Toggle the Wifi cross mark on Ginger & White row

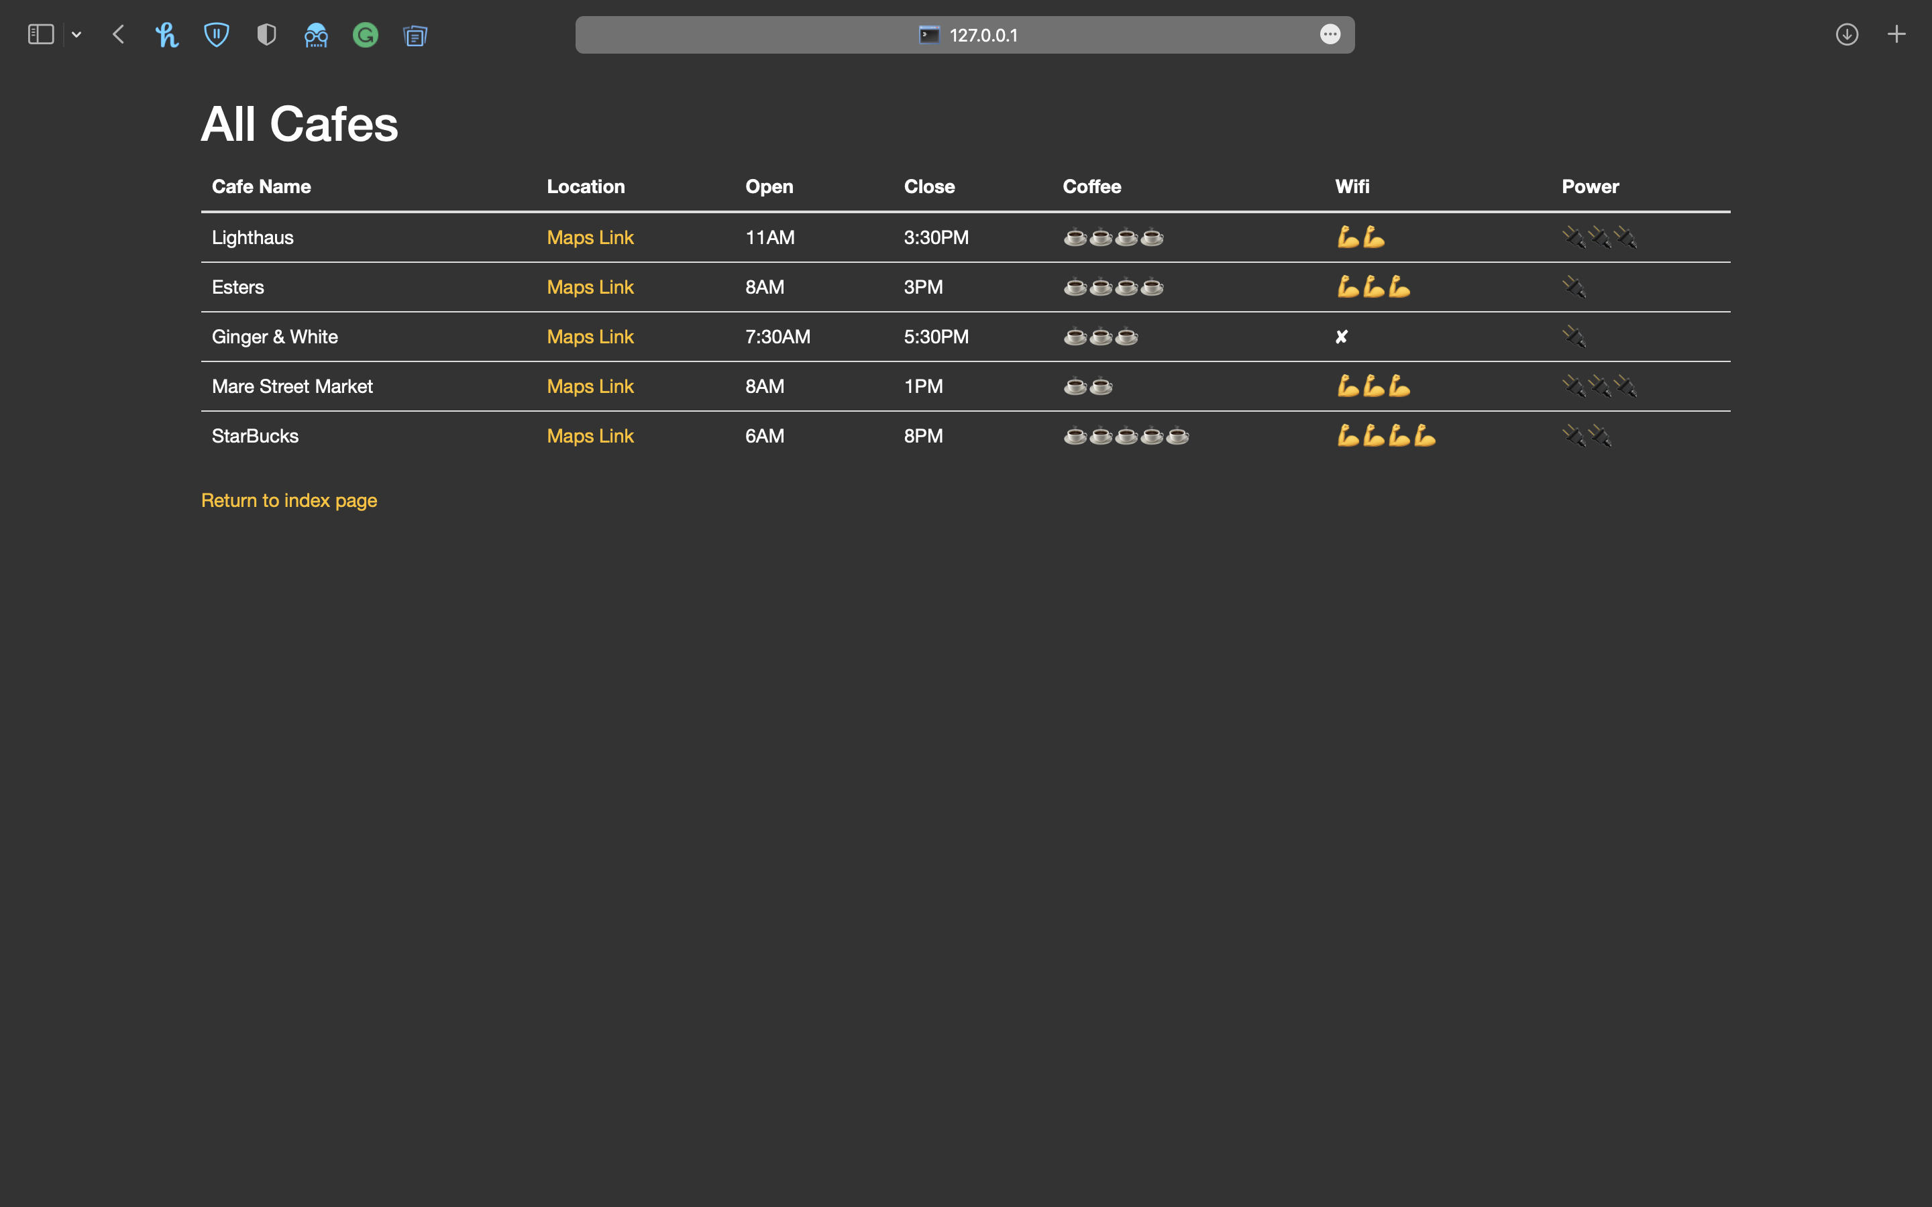1341,336
